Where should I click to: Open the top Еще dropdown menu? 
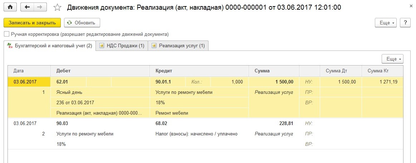click(x=386, y=23)
